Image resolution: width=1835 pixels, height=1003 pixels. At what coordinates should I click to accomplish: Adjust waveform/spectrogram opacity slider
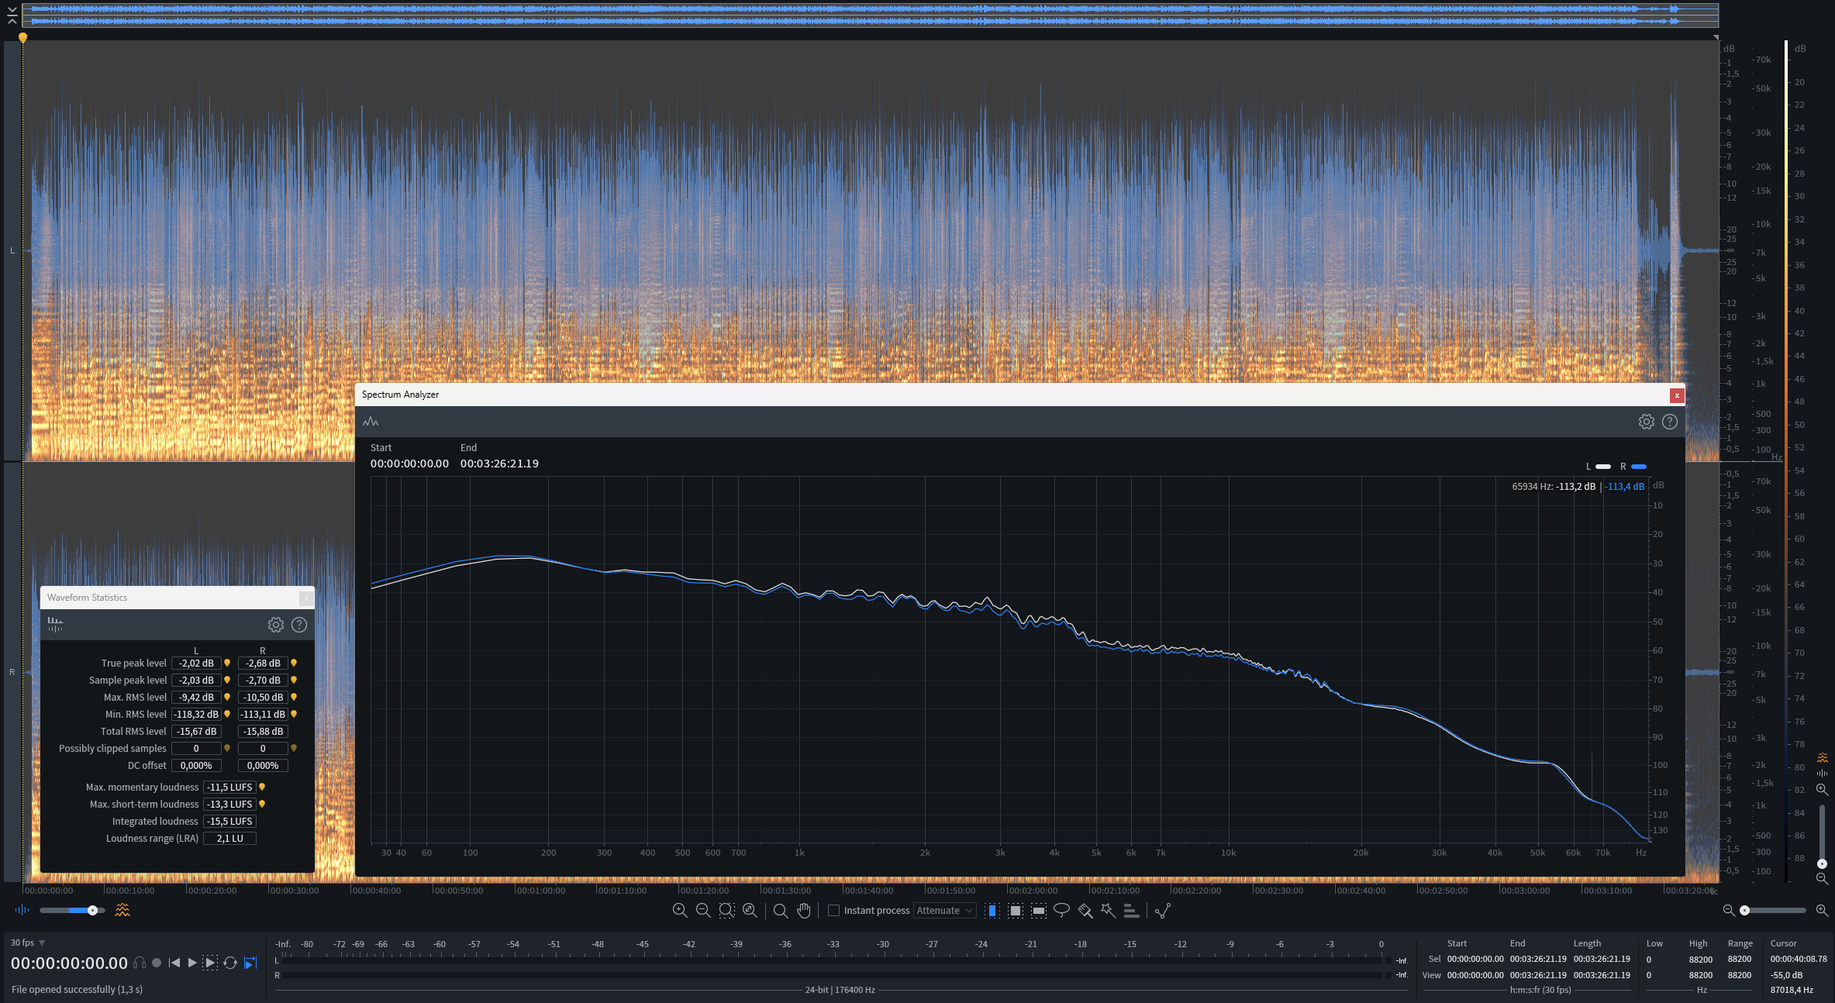(x=92, y=910)
